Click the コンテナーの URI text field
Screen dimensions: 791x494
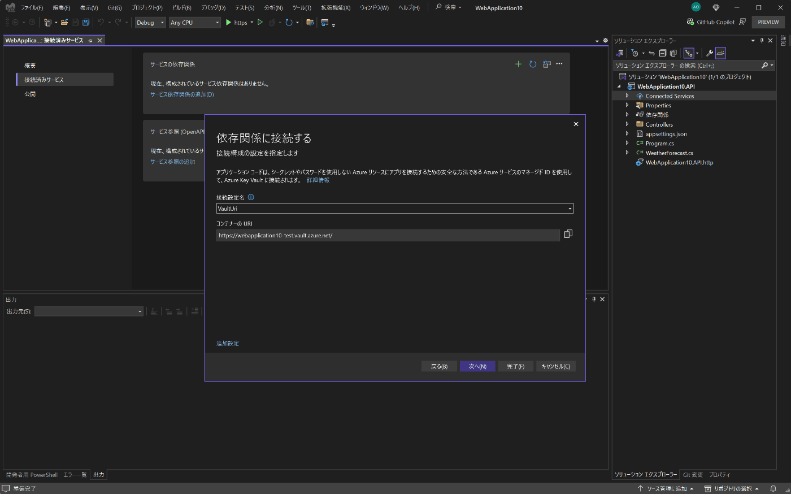point(388,235)
